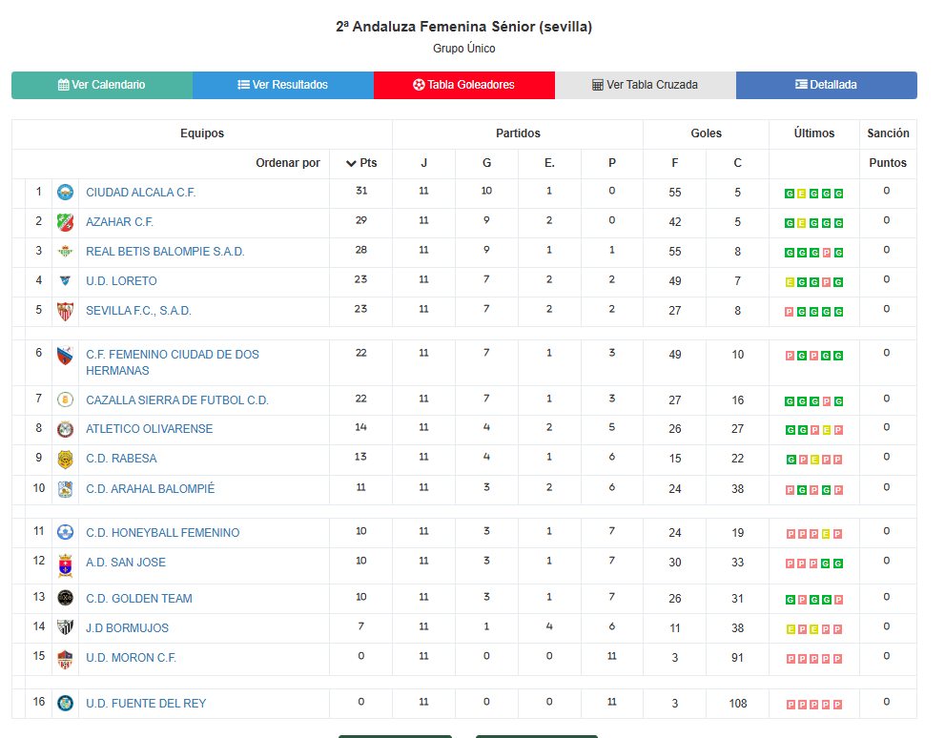Click the C.D. Arahal Balompié crest
This screenshot has width=945, height=738.
(x=65, y=489)
